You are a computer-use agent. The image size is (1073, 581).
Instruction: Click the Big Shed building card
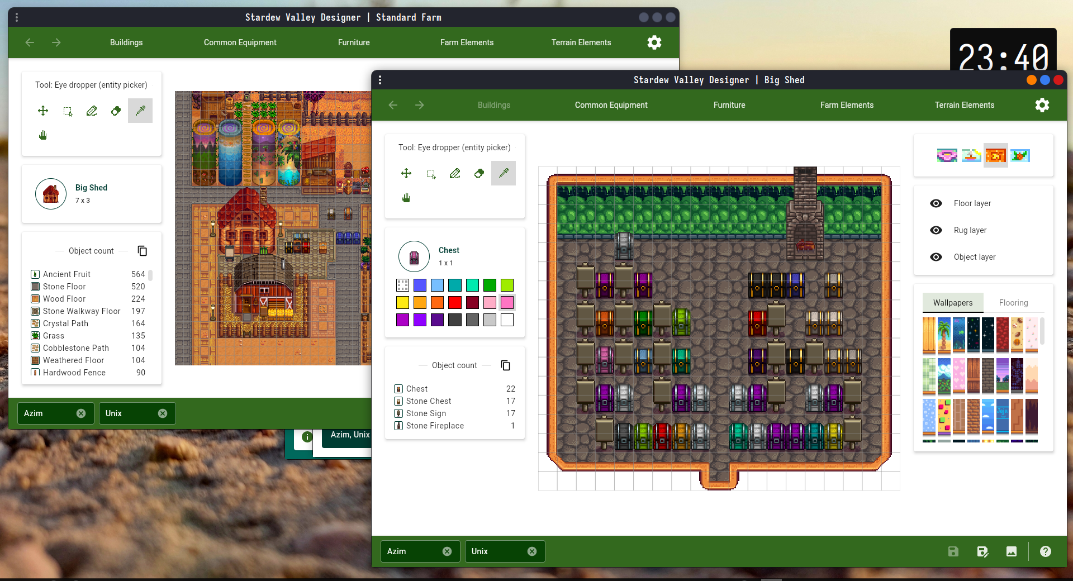(x=92, y=194)
